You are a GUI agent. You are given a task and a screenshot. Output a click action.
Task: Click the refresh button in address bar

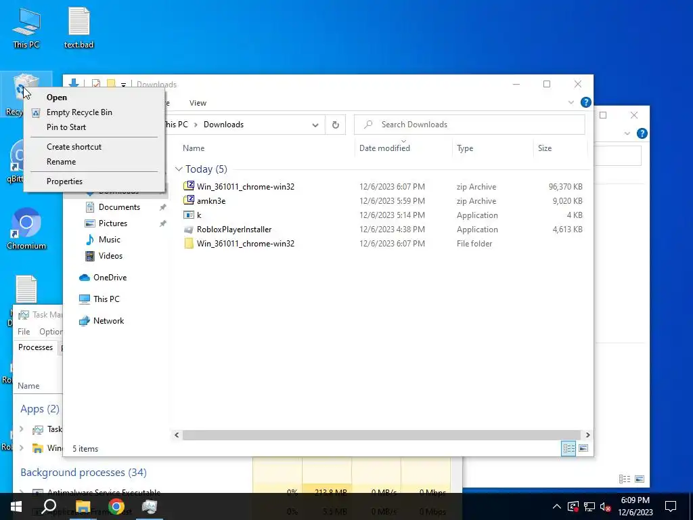pyautogui.click(x=336, y=125)
